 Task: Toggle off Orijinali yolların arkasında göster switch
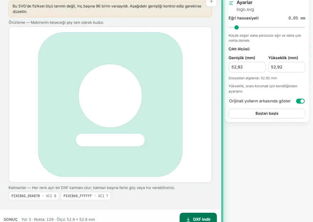(300, 101)
